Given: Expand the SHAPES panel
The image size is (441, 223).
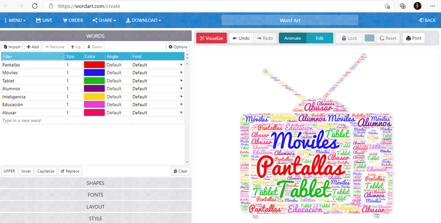Looking at the screenshot, I should pos(95,183).
